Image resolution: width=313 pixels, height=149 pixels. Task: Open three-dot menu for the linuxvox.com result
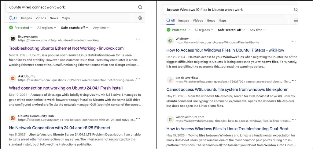tap(138, 39)
